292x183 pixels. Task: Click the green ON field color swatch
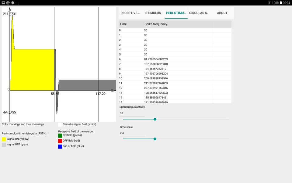(60, 135)
